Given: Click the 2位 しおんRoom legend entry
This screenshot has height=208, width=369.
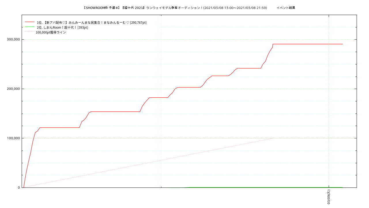Looking at the screenshot, I should pyautogui.click(x=62, y=27).
